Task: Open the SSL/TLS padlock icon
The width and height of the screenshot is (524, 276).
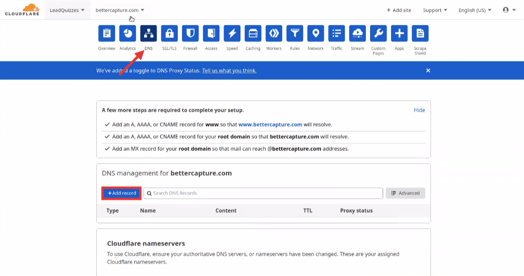Action: pos(169,33)
